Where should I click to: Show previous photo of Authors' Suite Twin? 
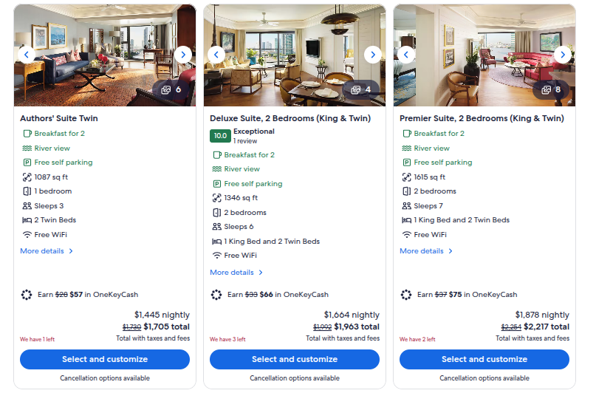click(27, 55)
